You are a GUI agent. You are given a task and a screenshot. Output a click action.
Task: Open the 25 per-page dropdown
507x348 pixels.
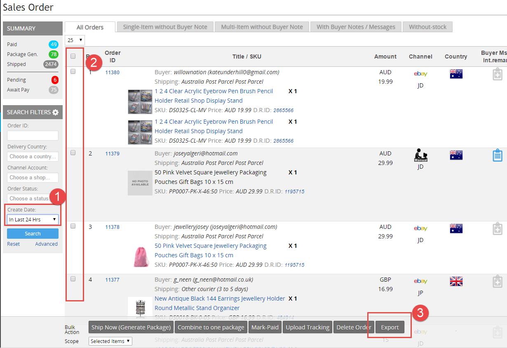tap(75, 40)
